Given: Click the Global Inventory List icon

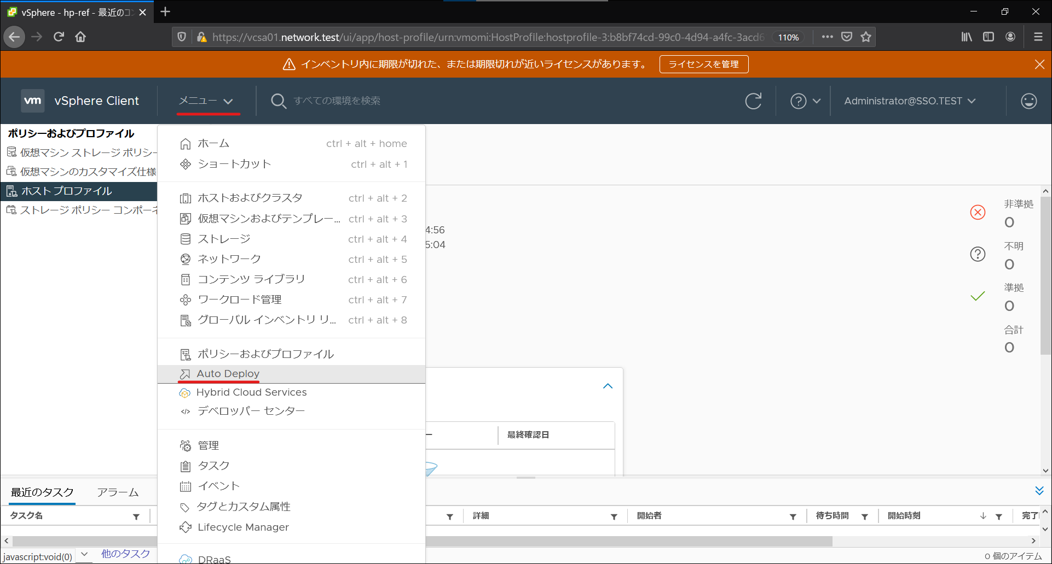Looking at the screenshot, I should pos(186,320).
